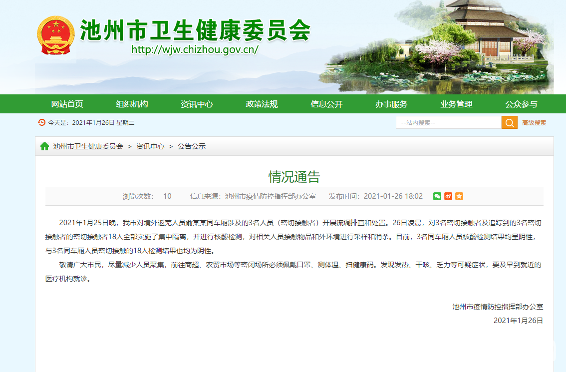The image size is (566, 372).
Task: Click the 浏览次数 view count value 10
Action: coord(168,196)
